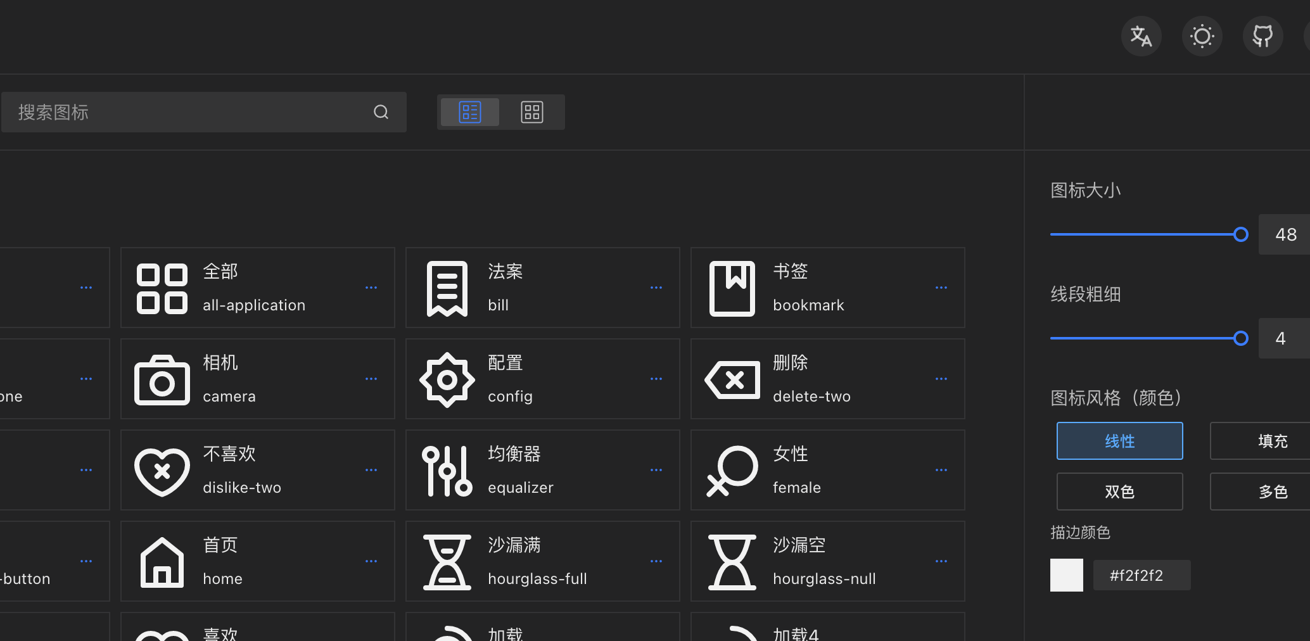The height and width of the screenshot is (641, 1310).
Task: Open more options for female
Action: pos(941,470)
